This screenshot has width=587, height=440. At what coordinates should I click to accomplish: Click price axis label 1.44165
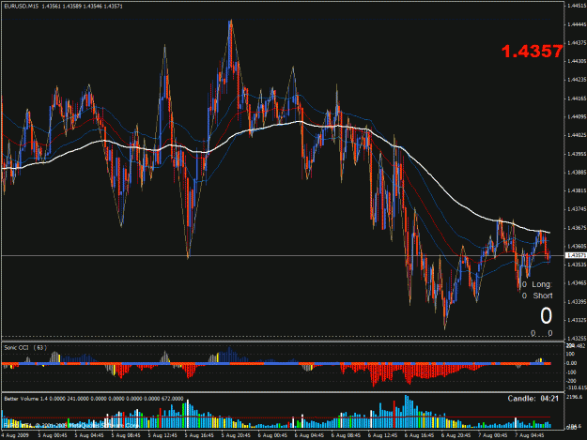coord(577,99)
